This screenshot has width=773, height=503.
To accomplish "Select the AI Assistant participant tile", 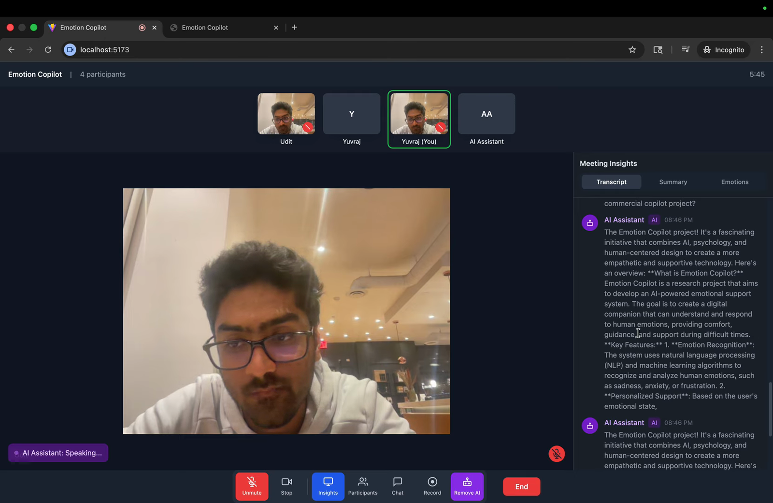I will pyautogui.click(x=487, y=114).
